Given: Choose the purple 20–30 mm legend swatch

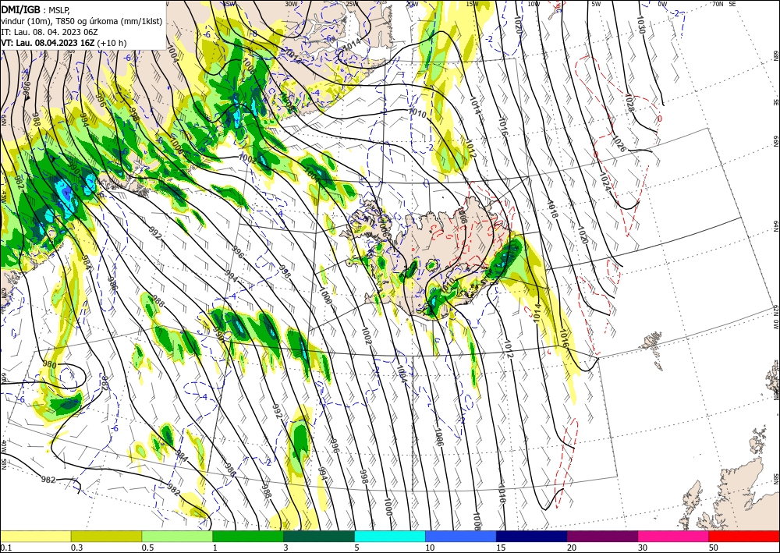Looking at the screenshot, I should (x=602, y=536).
